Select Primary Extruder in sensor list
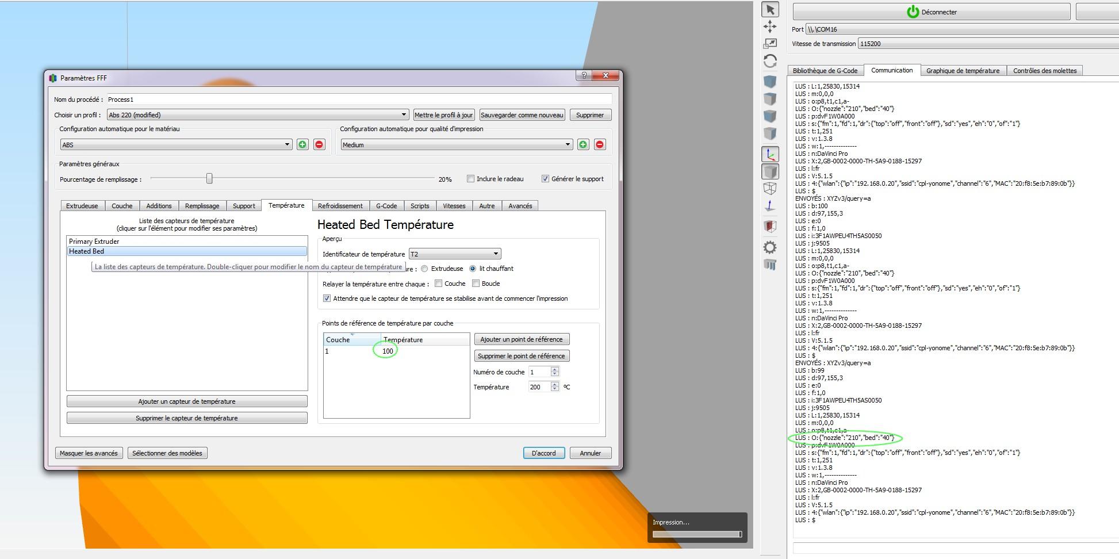This screenshot has height=559, width=1119. [187, 242]
